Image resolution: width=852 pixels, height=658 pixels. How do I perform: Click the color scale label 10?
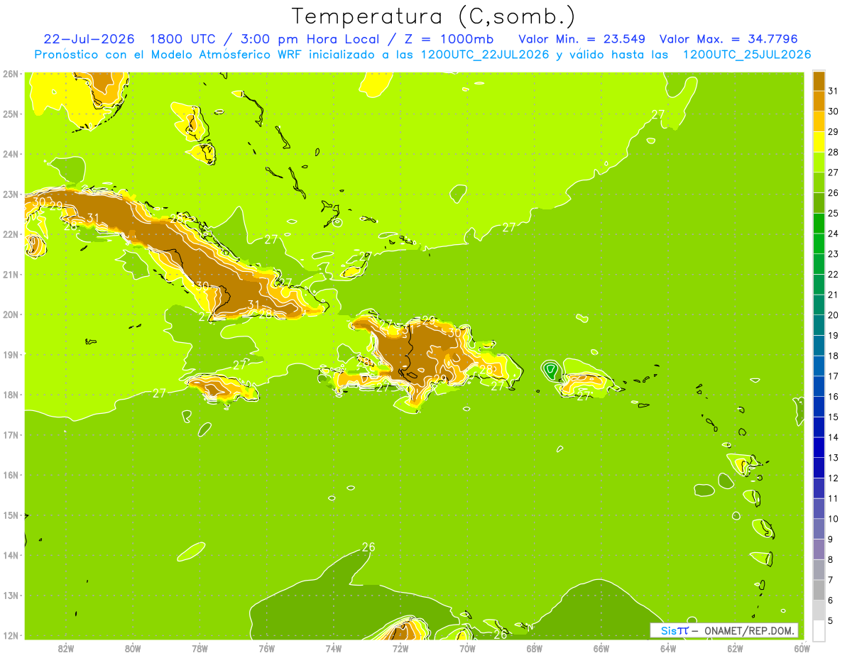coord(834,519)
